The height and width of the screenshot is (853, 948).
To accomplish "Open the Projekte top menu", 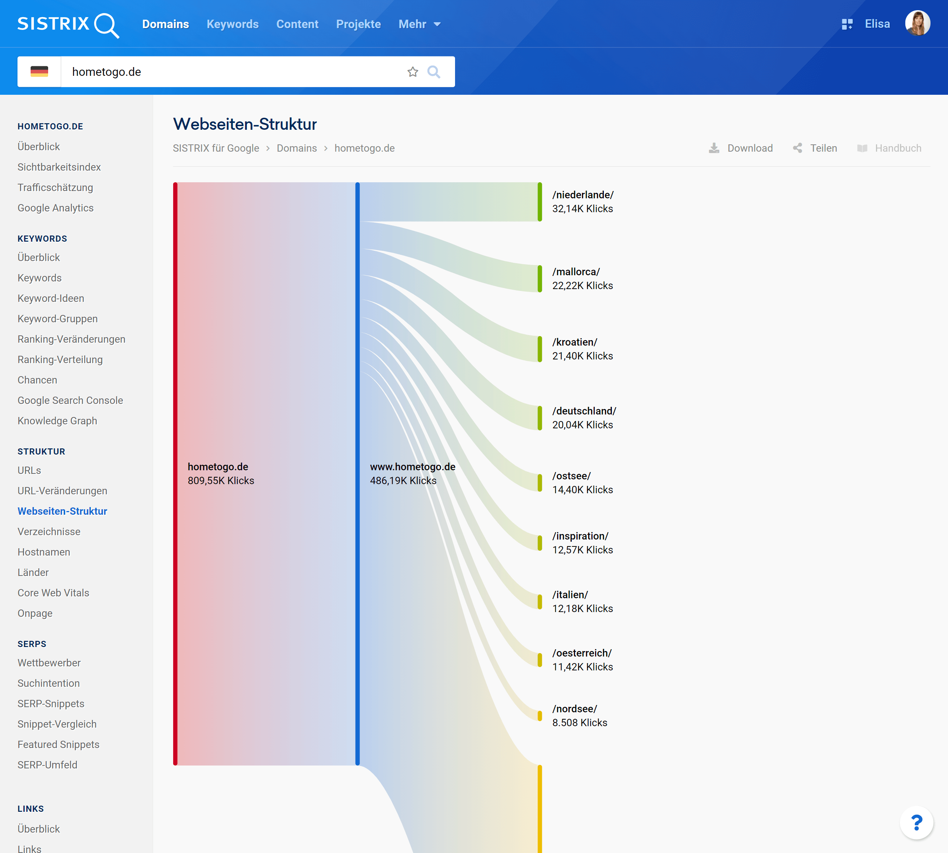I will point(358,24).
